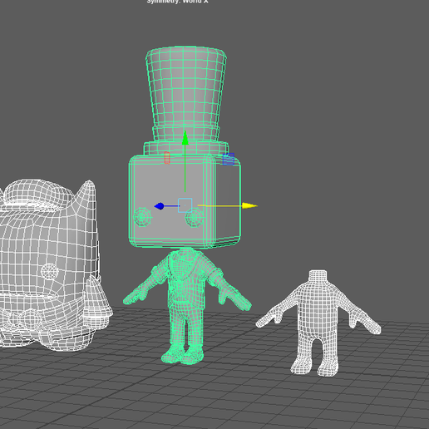Click the circular eye on the cat mesh
The image size is (429, 429).
point(50,271)
